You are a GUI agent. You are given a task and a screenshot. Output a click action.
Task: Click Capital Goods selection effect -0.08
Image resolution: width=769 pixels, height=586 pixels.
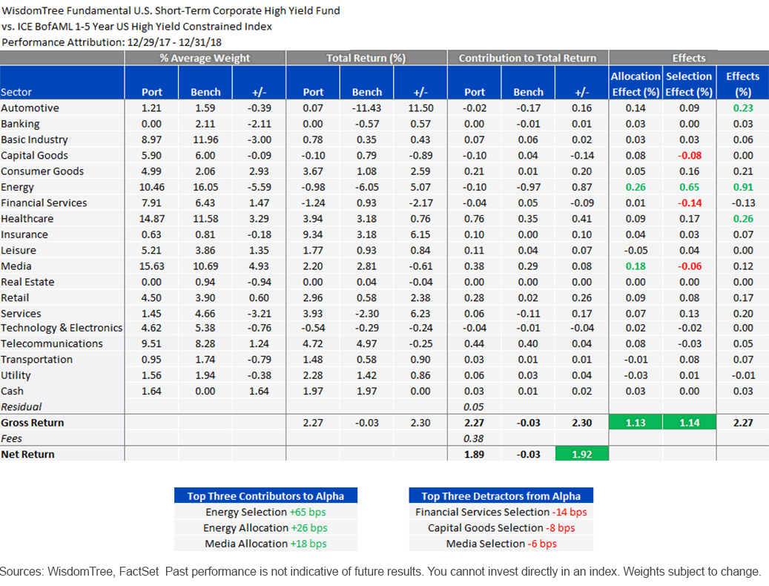point(689,156)
